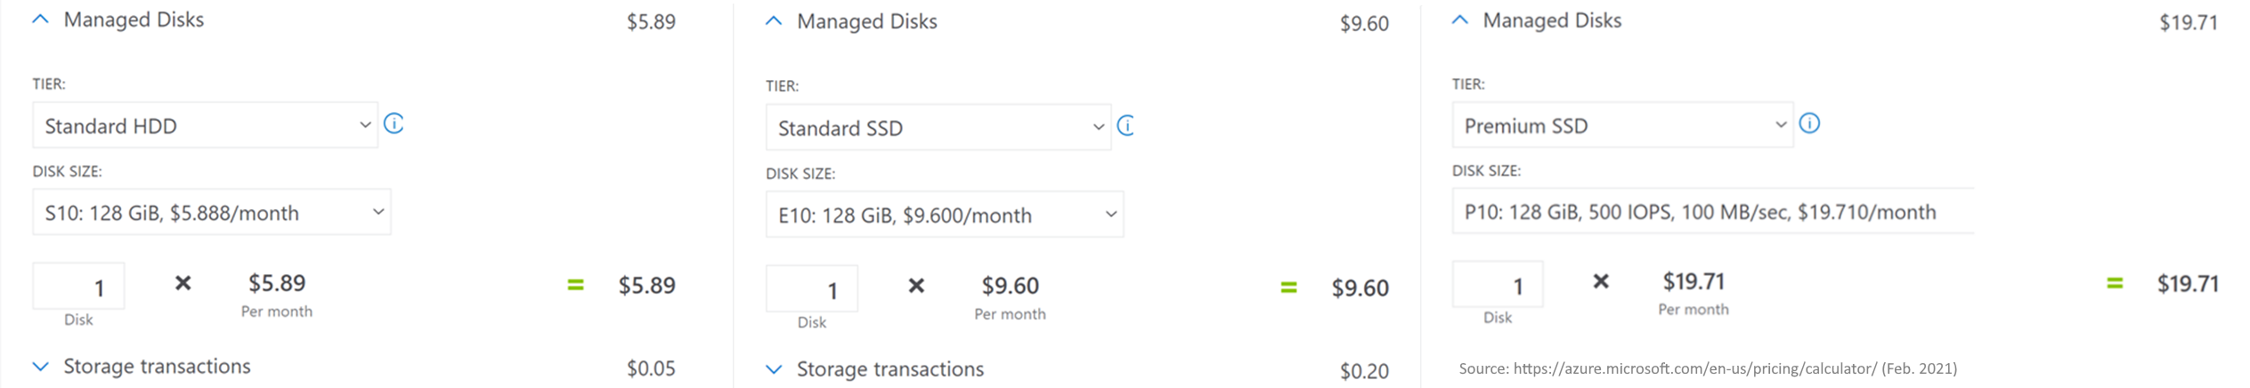Collapse the Premium SSD Managed Disks section

click(x=1460, y=20)
